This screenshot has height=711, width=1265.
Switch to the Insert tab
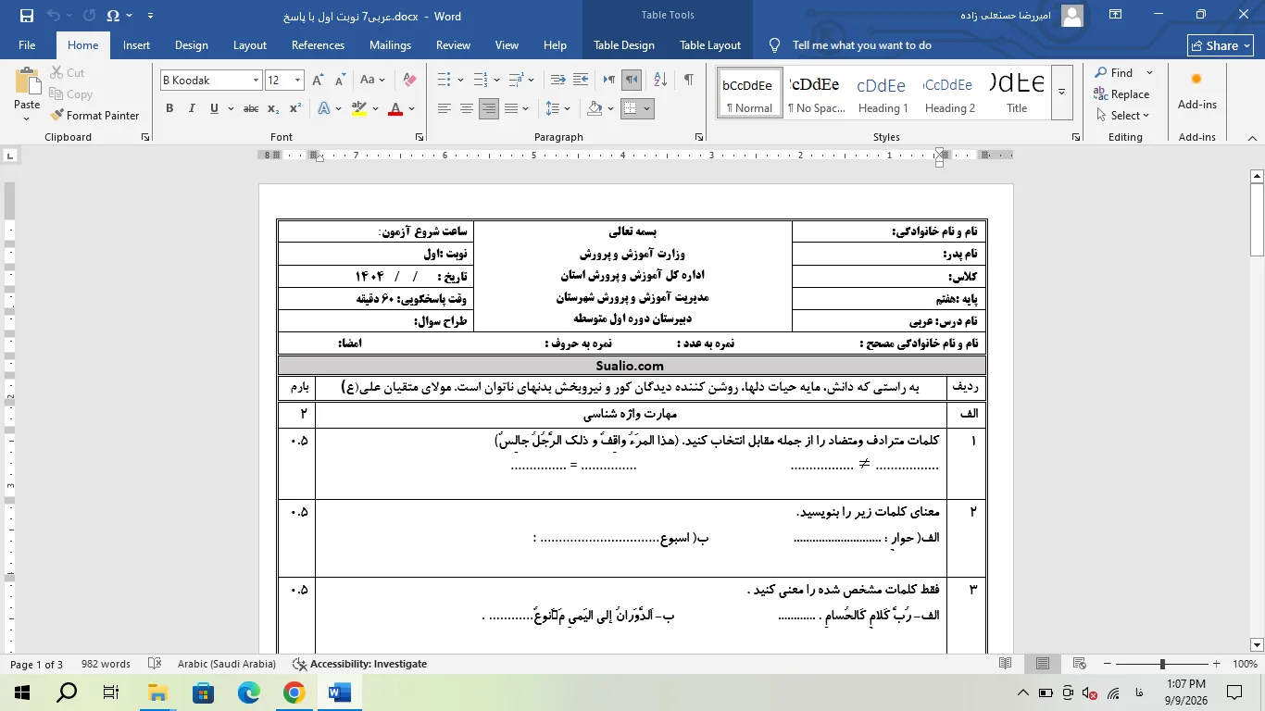pos(136,45)
